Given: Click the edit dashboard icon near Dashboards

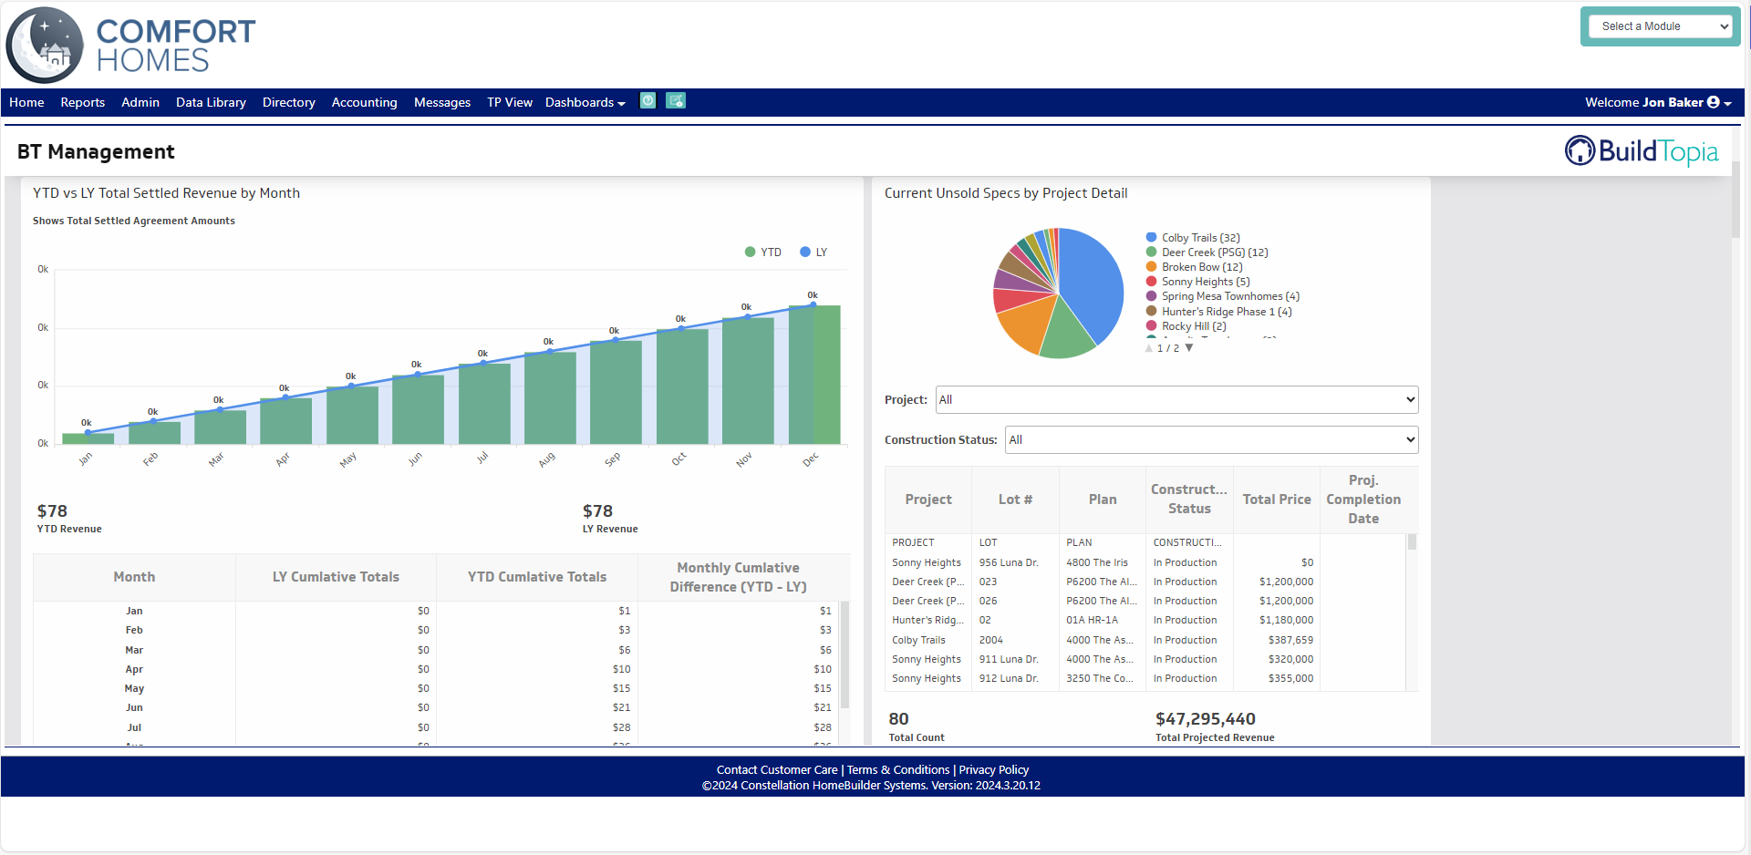Looking at the screenshot, I should tap(676, 100).
